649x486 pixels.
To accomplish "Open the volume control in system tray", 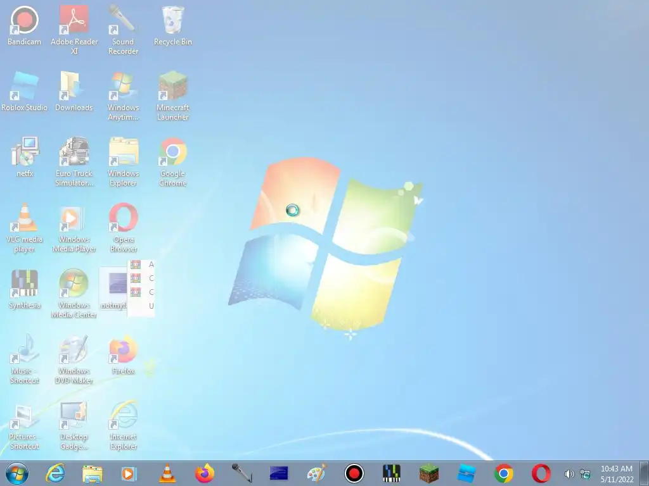I will [x=570, y=474].
